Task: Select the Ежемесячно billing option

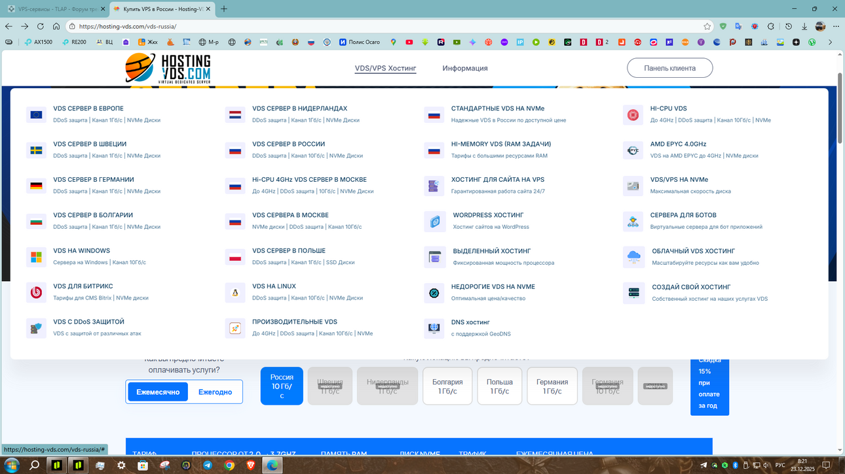Action: tap(158, 392)
